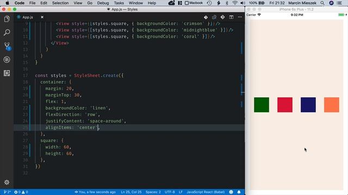Click the closing '</View>' tag line
The height and width of the screenshot is (195, 348).
(x=60, y=43)
